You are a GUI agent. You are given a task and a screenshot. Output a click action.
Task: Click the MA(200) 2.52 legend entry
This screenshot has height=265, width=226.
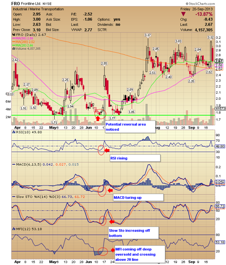point(24,42)
